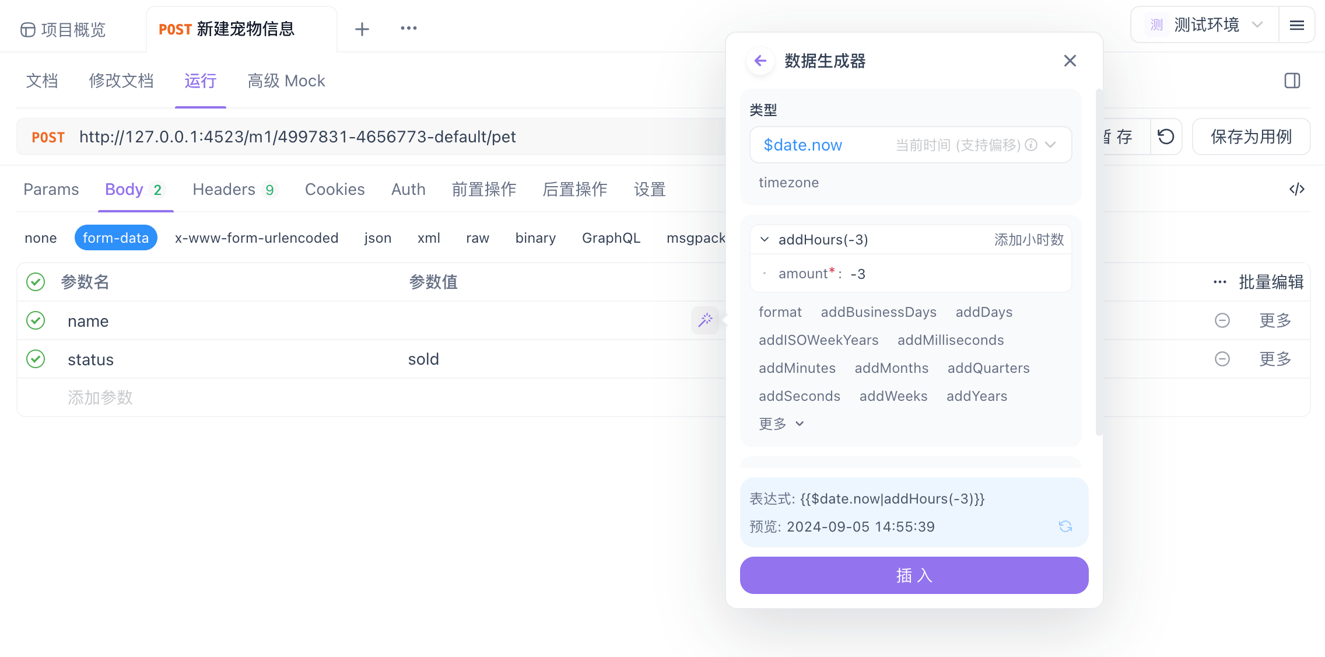Collapse the addHours(-3) section

coord(764,239)
